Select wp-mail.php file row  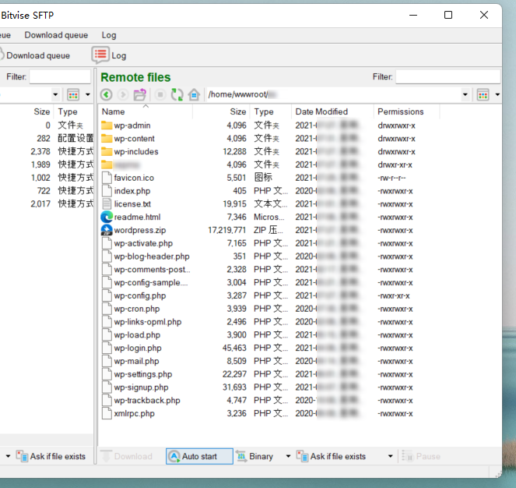click(269, 361)
